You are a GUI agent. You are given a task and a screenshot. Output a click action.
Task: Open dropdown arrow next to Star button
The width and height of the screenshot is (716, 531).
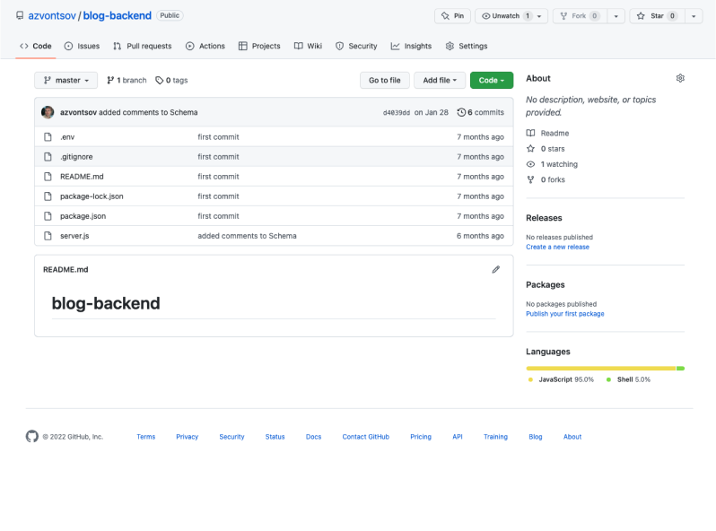[x=694, y=16]
